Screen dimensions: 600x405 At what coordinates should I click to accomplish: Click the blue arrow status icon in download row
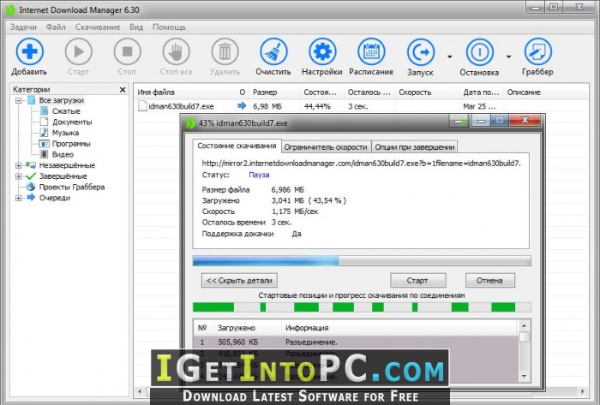pyautogui.click(x=242, y=106)
